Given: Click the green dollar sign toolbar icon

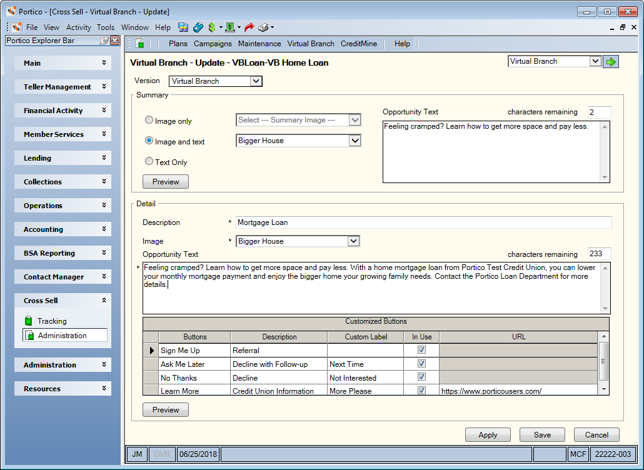Looking at the screenshot, I should click(x=212, y=27).
